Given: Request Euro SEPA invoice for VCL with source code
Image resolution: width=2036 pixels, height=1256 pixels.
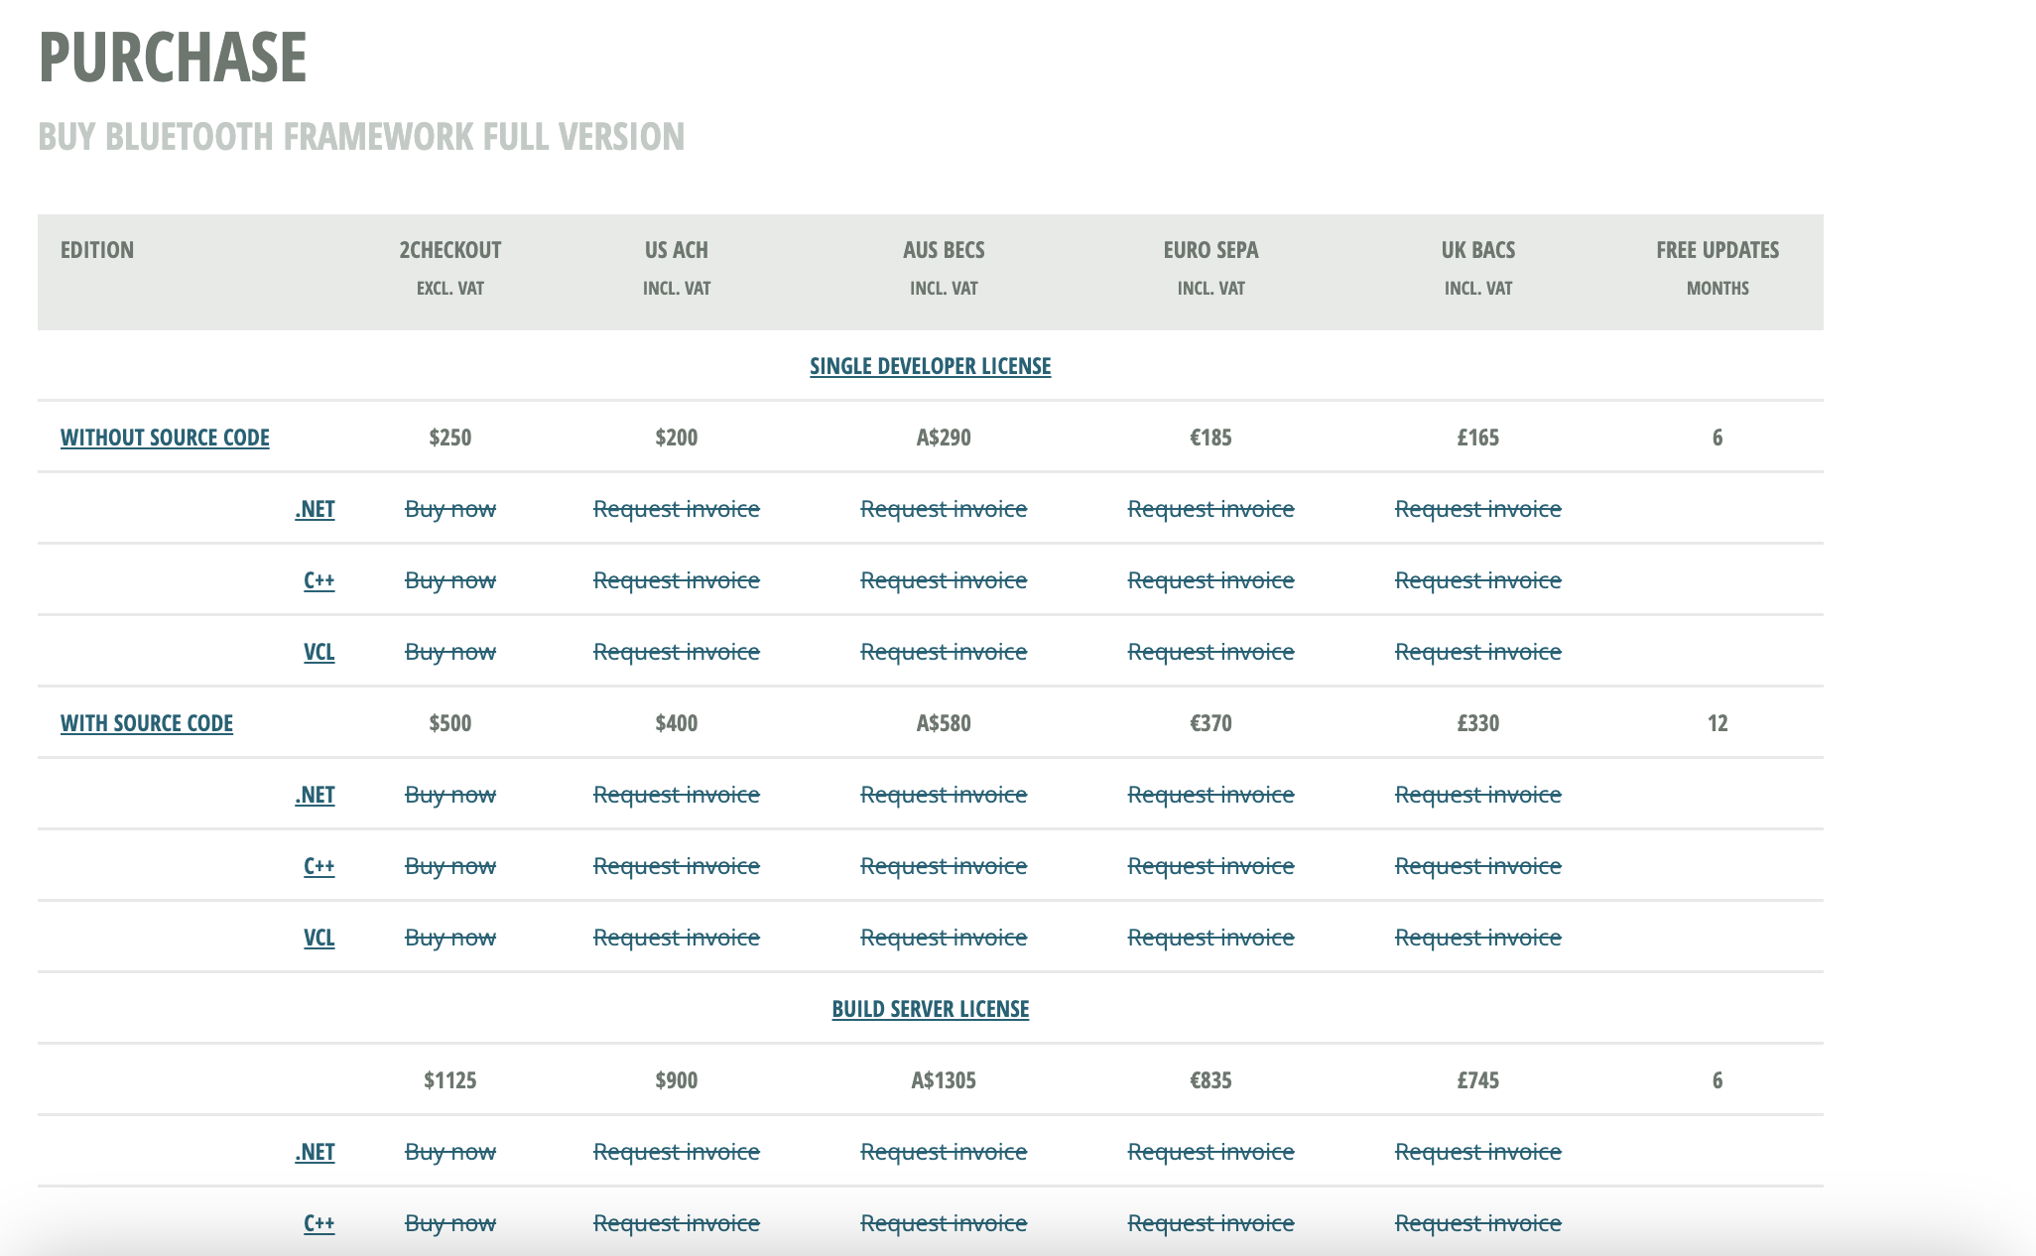Looking at the screenshot, I should [x=1210, y=938].
